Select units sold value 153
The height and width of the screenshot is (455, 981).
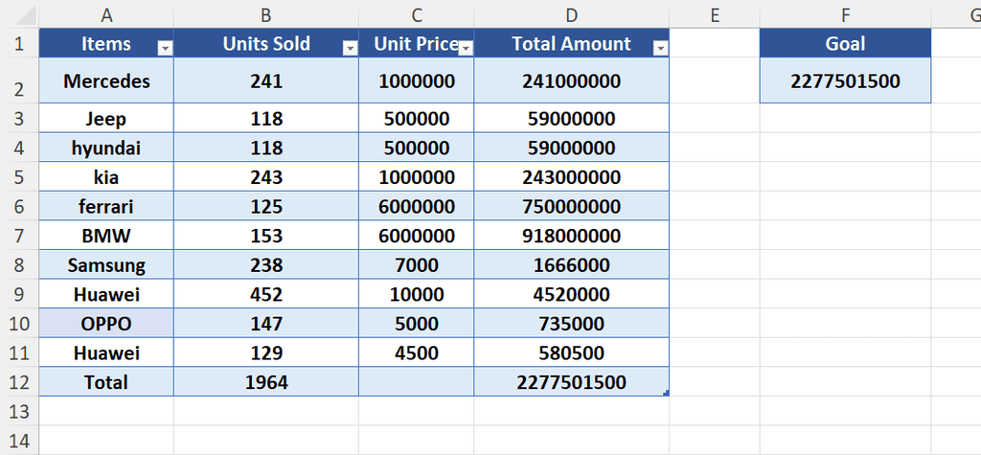(266, 236)
